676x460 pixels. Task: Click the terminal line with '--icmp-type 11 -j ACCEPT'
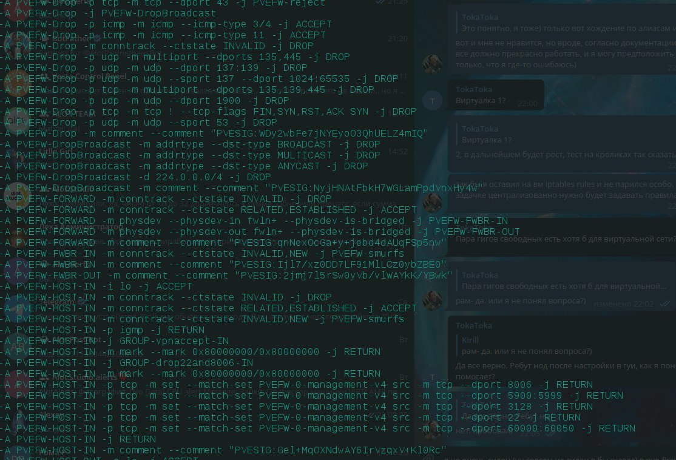[163, 35]
